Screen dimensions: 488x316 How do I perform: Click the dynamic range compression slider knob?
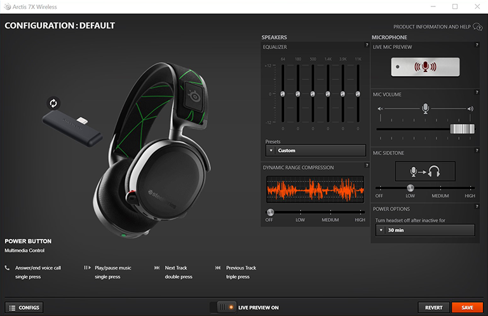tap(270, 212)
